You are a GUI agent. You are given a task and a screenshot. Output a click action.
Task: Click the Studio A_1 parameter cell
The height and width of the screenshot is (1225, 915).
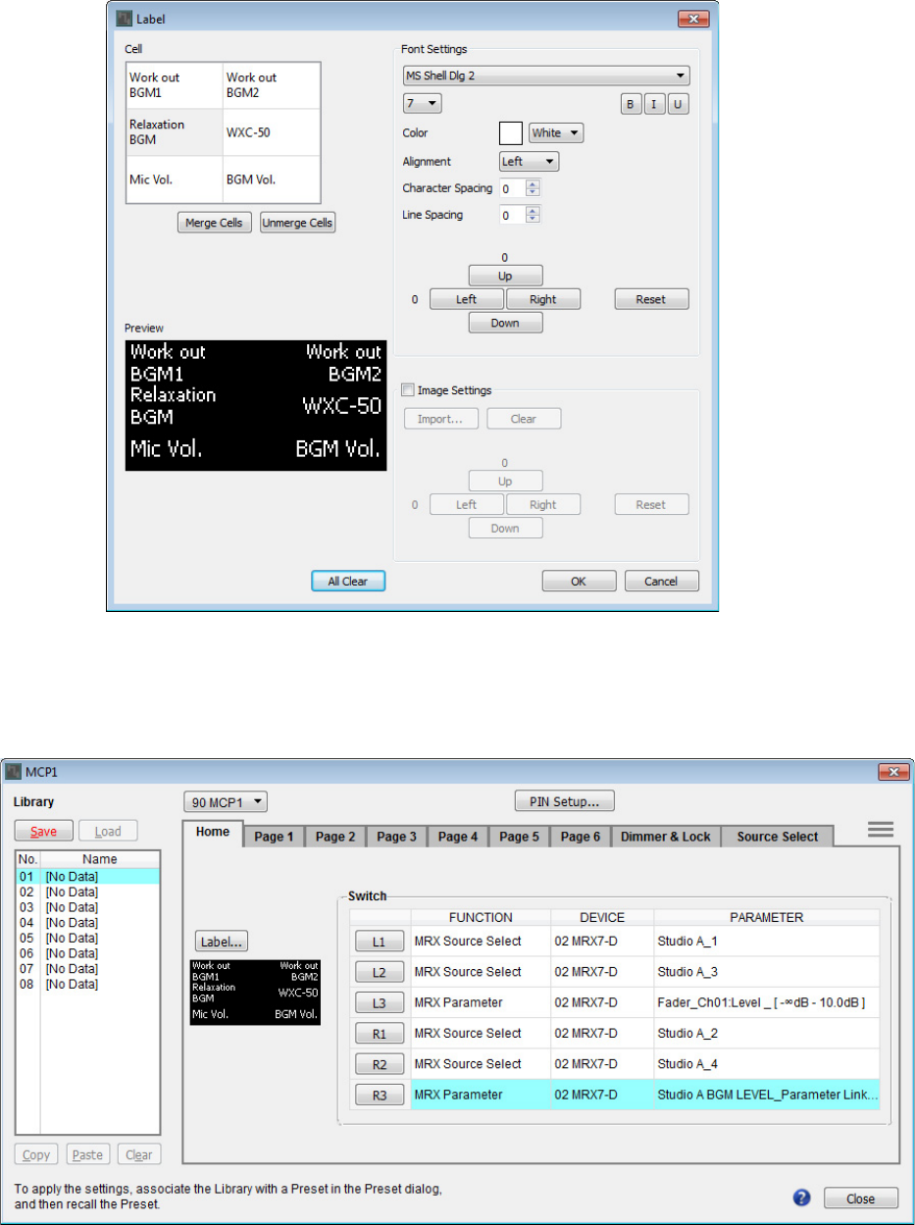coord(767,944)
